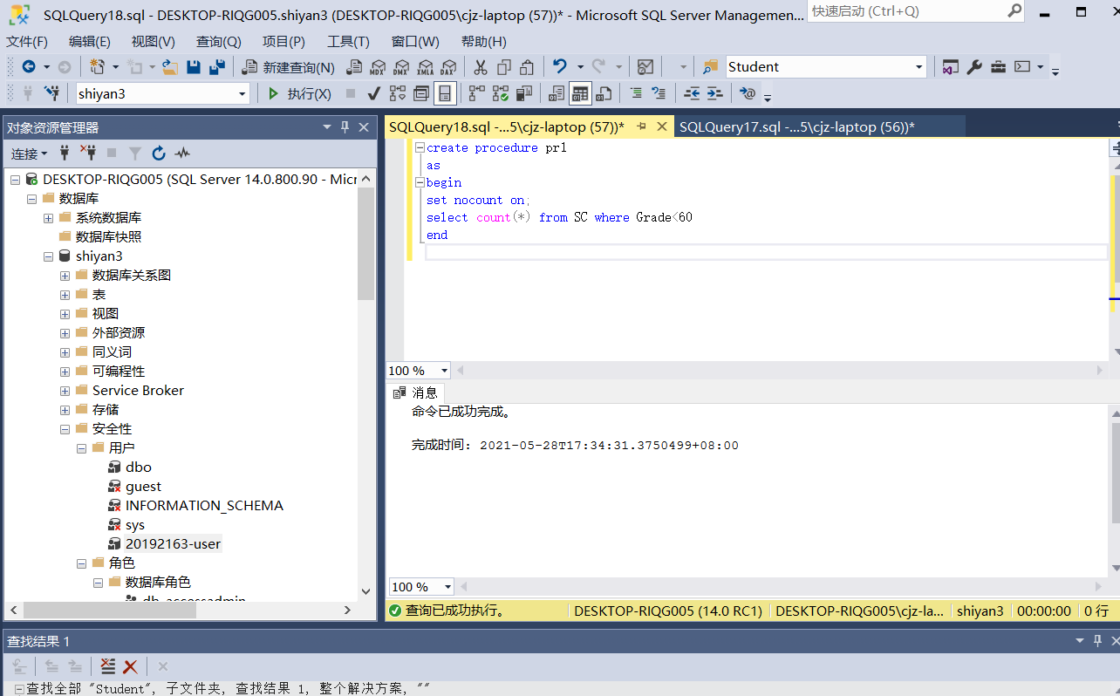Screen dimensions: 1120x696
Task: Comment out selected lines icon
Action: pos(636,93)
